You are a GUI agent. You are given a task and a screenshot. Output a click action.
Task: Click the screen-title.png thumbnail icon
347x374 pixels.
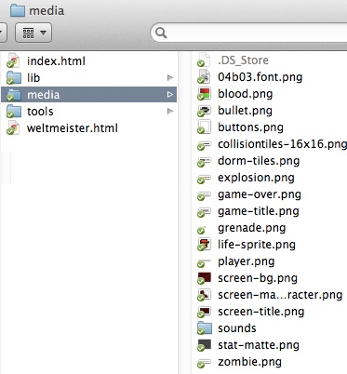(x=204, y=312)
